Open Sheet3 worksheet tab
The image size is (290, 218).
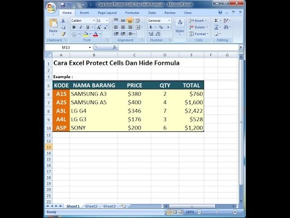pos(109,206)
